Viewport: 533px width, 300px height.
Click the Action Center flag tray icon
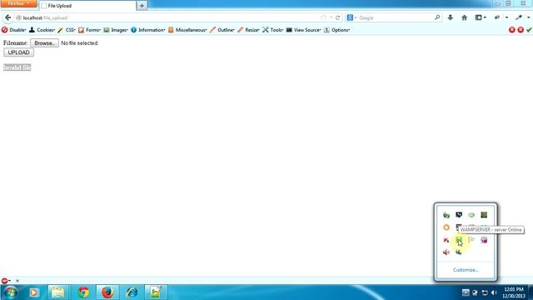(x=471, y=240)
